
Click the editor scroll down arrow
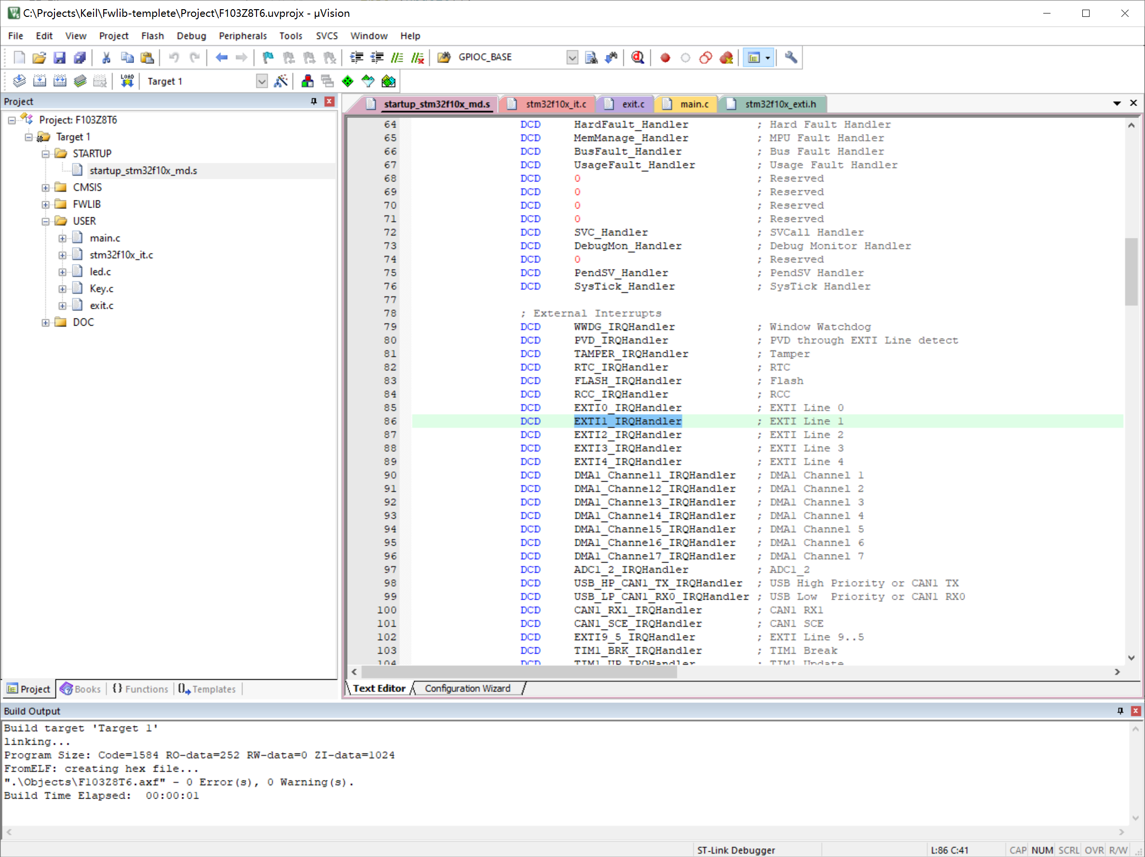1131,658
